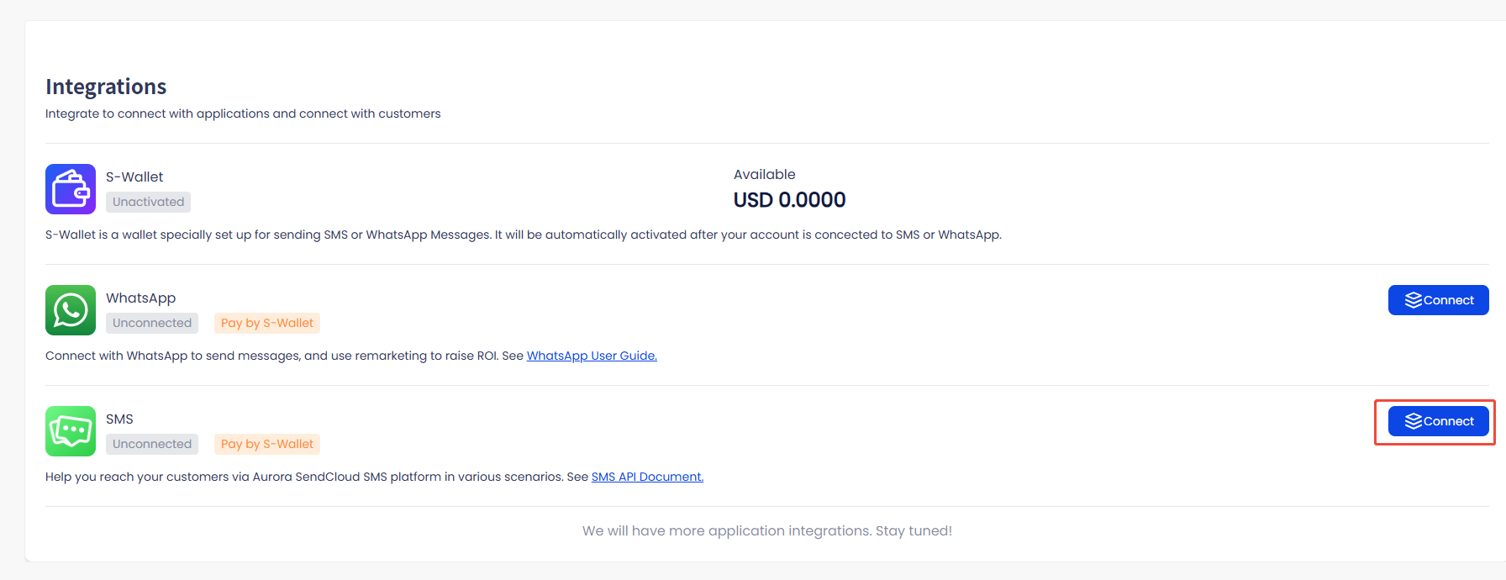This screenshot has height=580, width=1506.
Task: Click the S-Wallet title text
Action: click(x=134, y=177)
